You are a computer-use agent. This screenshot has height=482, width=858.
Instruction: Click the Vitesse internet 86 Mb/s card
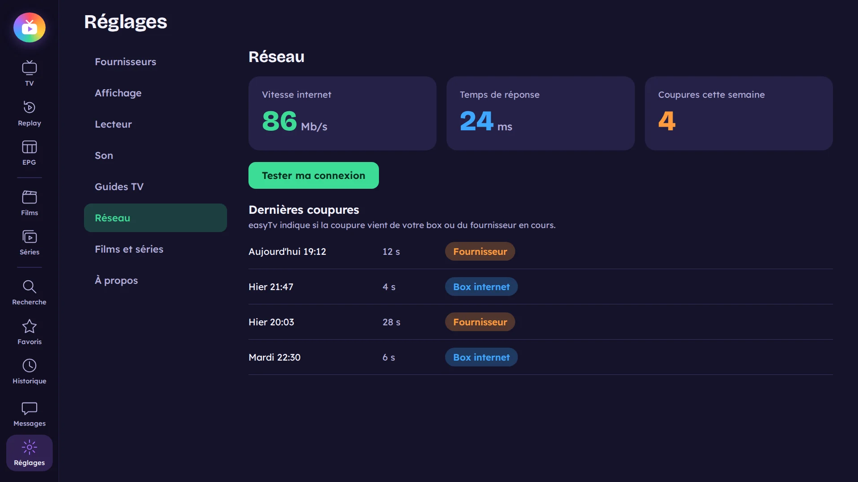[x=342, y=113]
